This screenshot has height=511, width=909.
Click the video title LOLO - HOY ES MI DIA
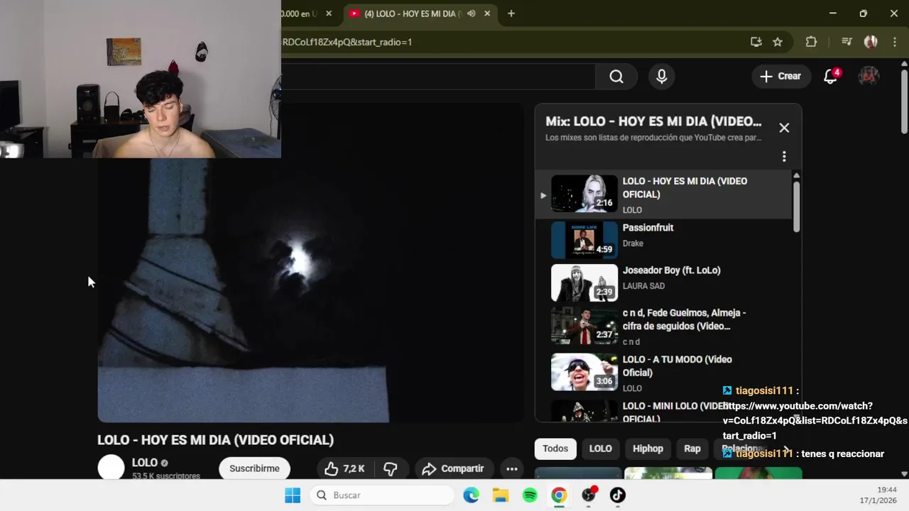pyautogui.click(x=215, y=440)
